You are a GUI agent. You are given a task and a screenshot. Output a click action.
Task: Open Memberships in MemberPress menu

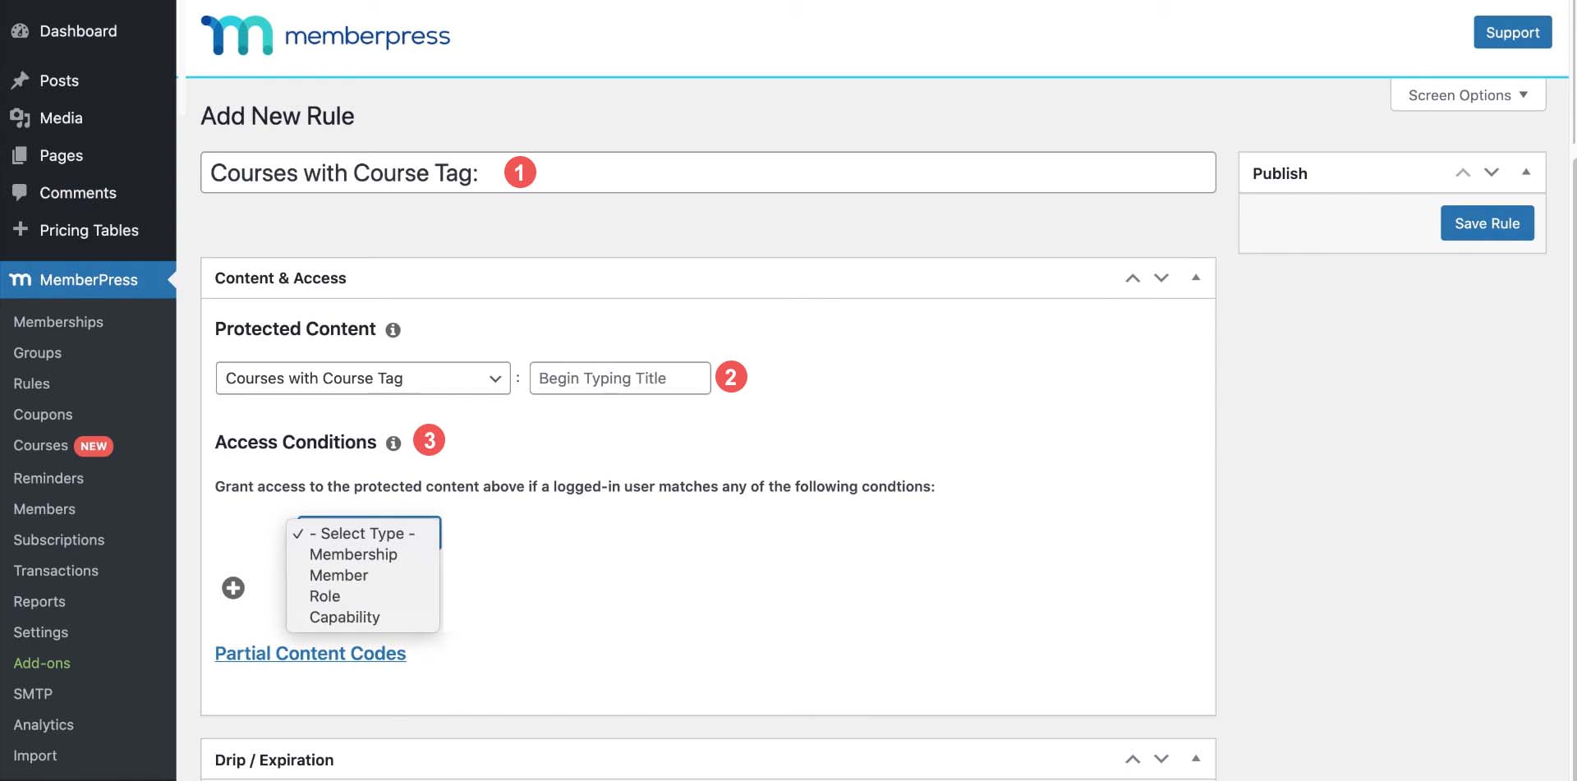58,322
